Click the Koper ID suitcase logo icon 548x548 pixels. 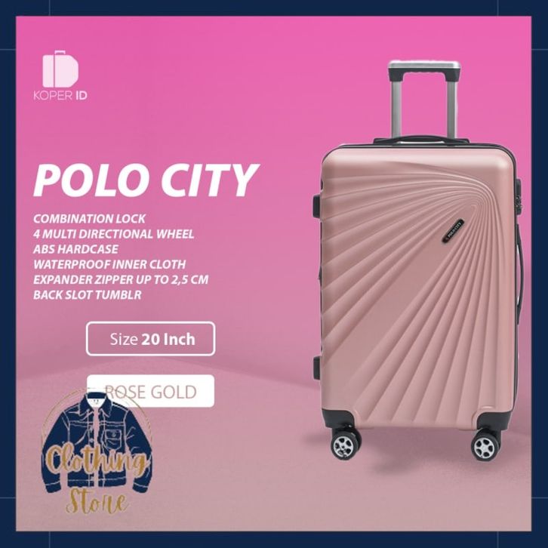coord(61,69)
